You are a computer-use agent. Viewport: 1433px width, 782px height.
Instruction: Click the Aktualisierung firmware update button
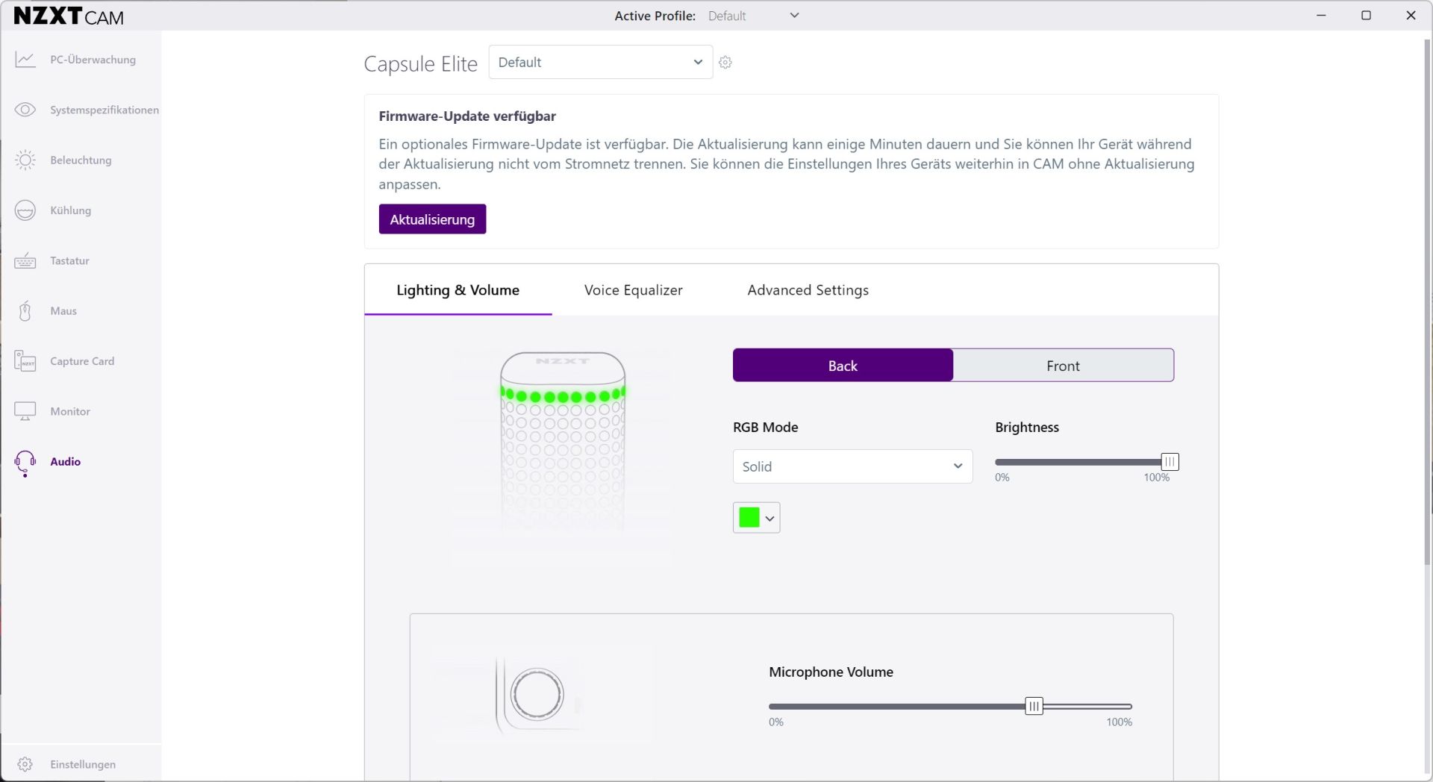pyautogui.click(x=432, y=219)
